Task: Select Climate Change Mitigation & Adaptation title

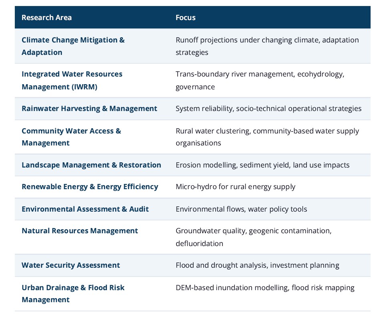Action: (x=73, y=46)
